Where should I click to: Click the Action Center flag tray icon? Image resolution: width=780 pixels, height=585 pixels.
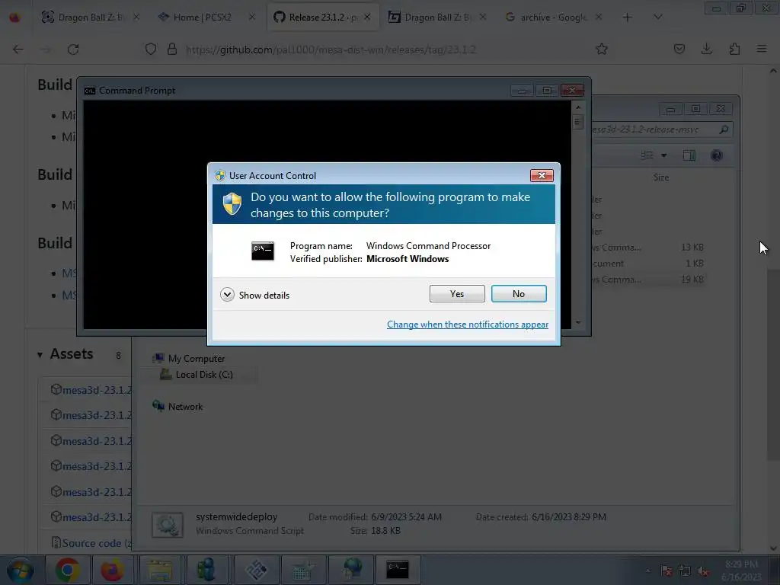tap(666, 571)
